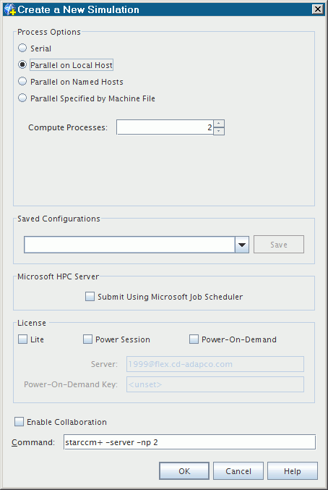The height and width of the screenshot is (490, 328).
Task: Confirm with the OK button
Action: pyautogui.click(x=184, y=471)
